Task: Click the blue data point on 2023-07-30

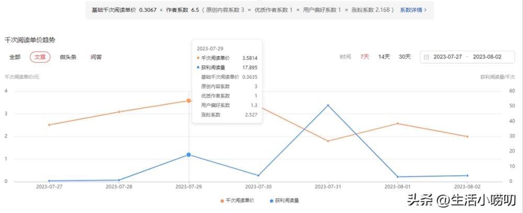Action: point(258,176)
